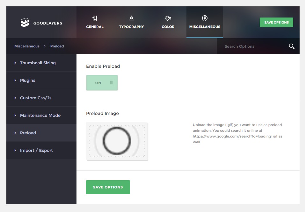Click the search magnifier icon
Image resolution: width=305 pixels, height=212 pixels.
(291, 46)
